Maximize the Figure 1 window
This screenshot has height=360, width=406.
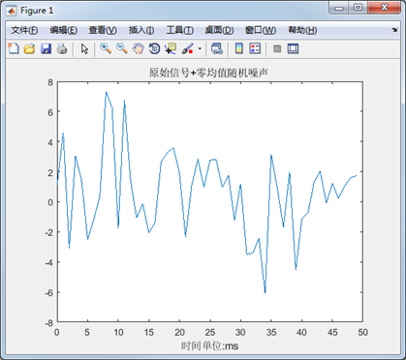coord(358,8)
